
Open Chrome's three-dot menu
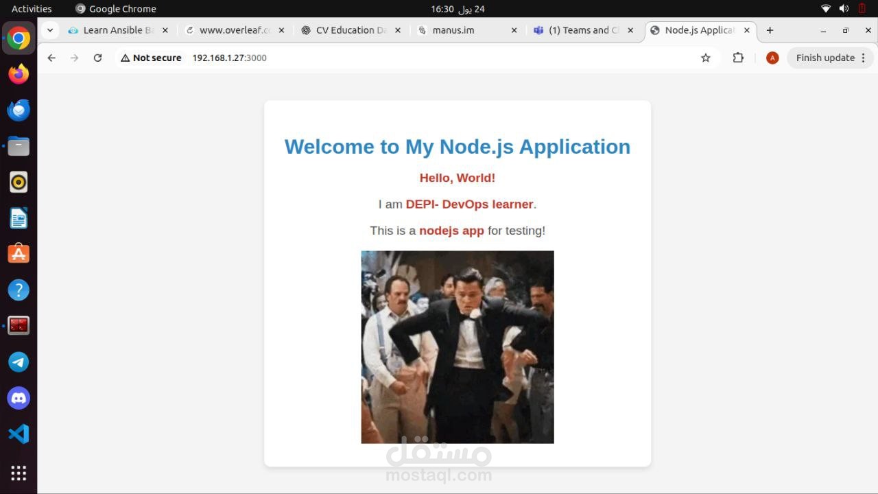[x=863, y=58]
